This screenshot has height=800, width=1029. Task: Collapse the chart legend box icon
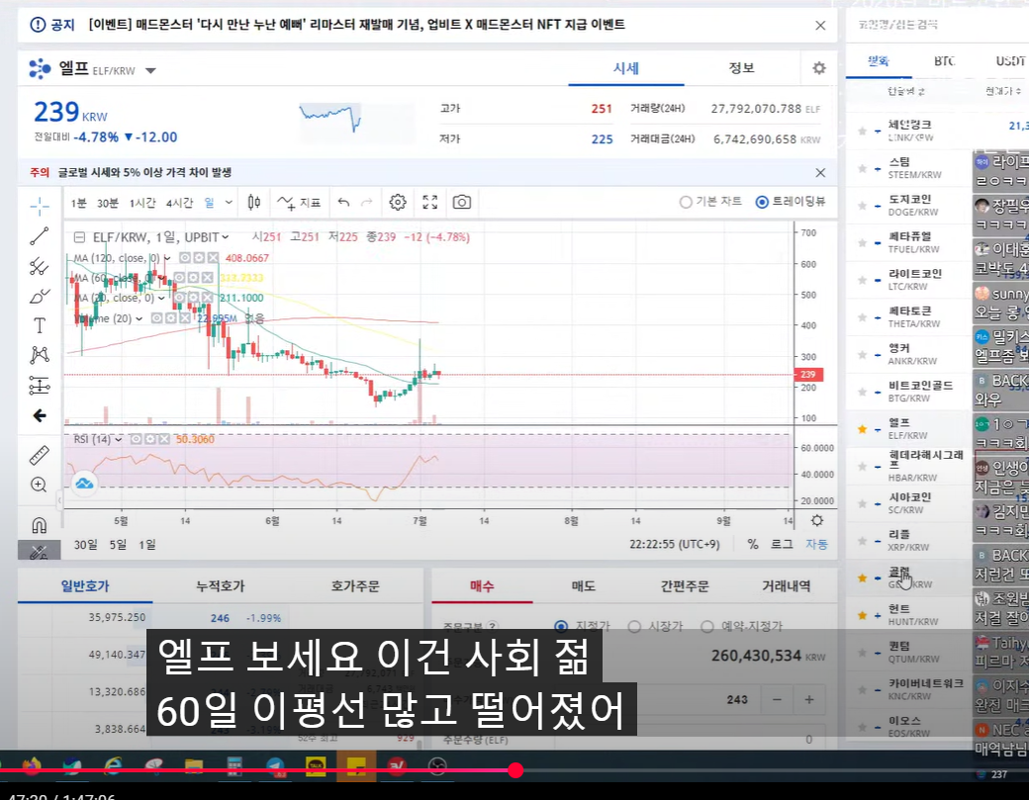79,237
